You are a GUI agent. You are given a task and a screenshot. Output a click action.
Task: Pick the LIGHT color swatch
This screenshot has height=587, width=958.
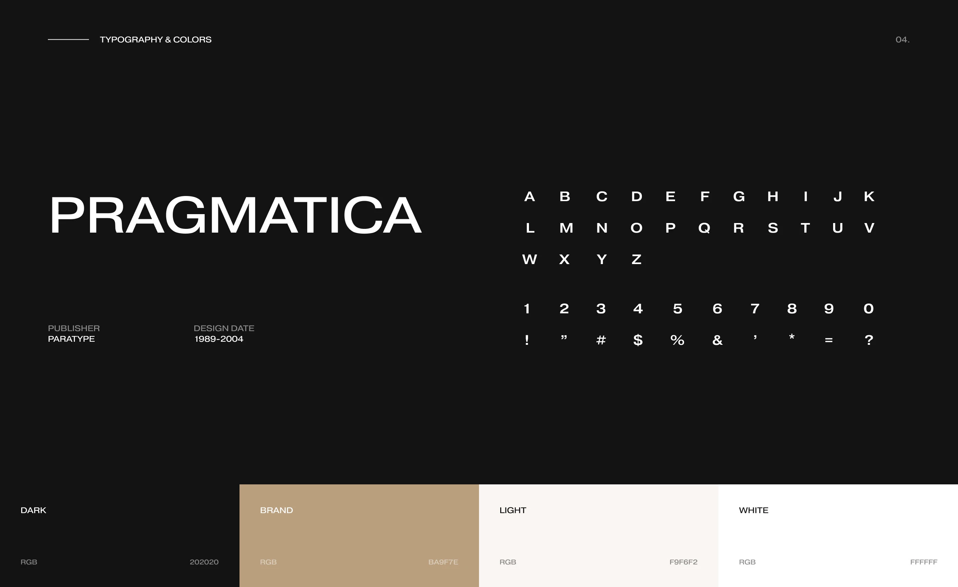click(x=598, y=535)
